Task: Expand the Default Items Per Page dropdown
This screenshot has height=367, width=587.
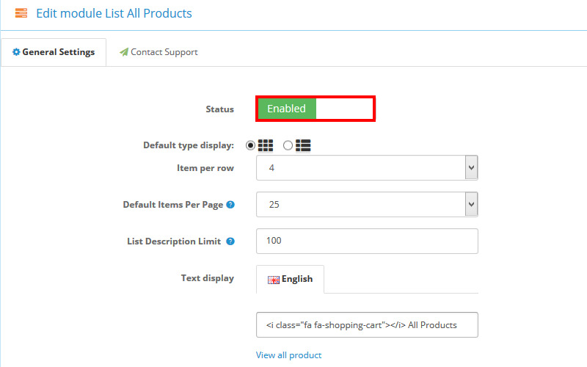Action: (367, 205)
